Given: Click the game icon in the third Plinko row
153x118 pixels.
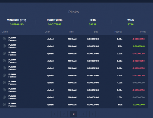Looking at the screenshot, I should click(4, 53).
